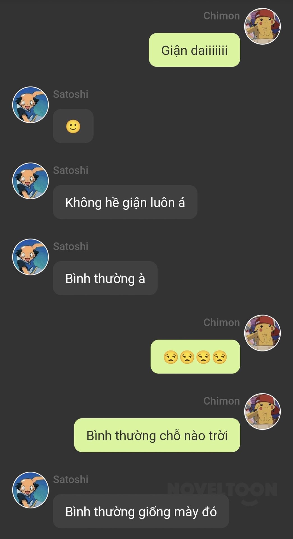Tap the Chimon name above the emoji bubble

pyautogui.click(x=222, y=323)
